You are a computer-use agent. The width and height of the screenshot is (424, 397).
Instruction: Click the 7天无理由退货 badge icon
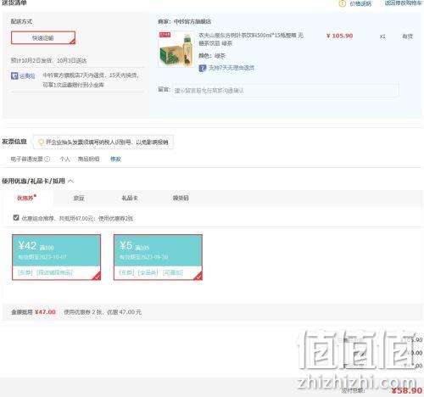tap(203, 68)
